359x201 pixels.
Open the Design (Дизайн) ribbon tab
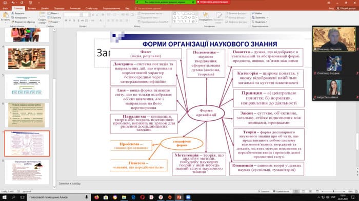click(45, 8)
